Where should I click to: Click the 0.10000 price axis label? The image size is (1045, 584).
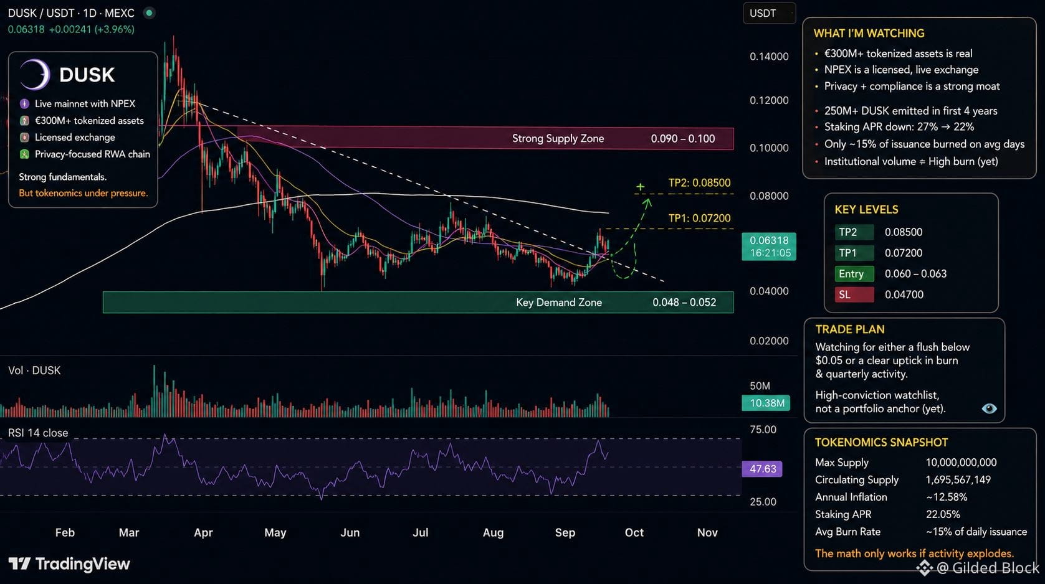point(769,148)
